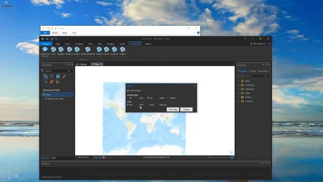Click List By Selection icon in Contents
Viewport: 323px width, 182px height.
pyautogui.click(x=58, y=76)
